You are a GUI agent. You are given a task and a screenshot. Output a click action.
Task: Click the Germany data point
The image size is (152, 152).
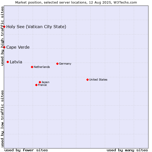pyautogui.click(x=58, y=64)
